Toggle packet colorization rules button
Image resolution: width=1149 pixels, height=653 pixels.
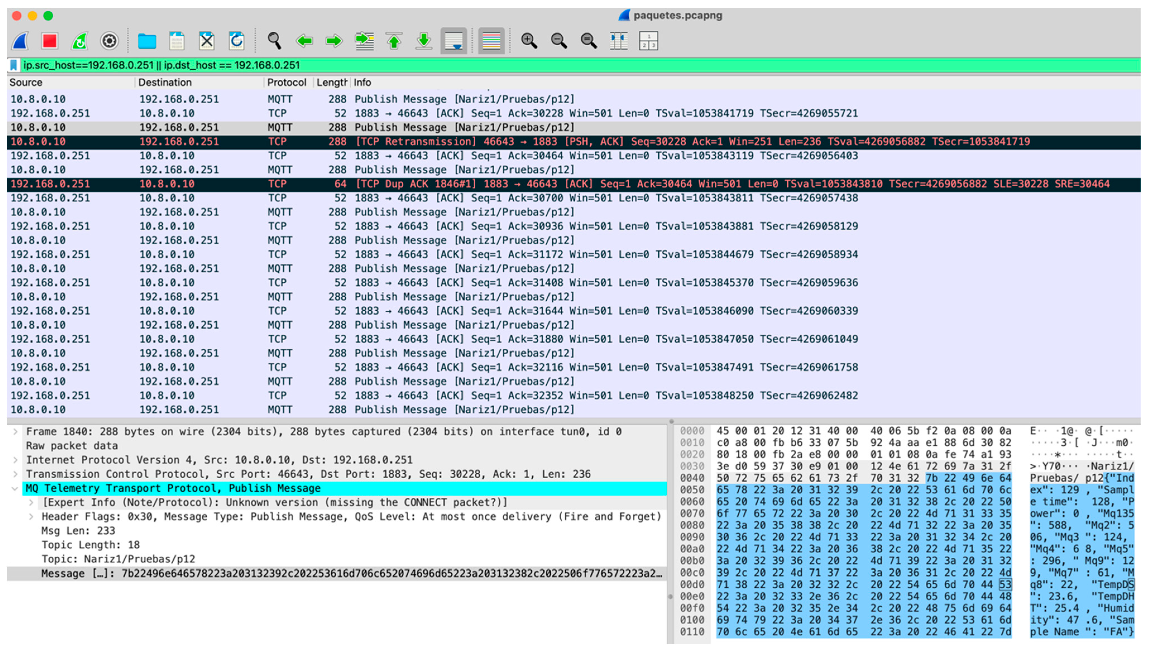tap(491, 41)
